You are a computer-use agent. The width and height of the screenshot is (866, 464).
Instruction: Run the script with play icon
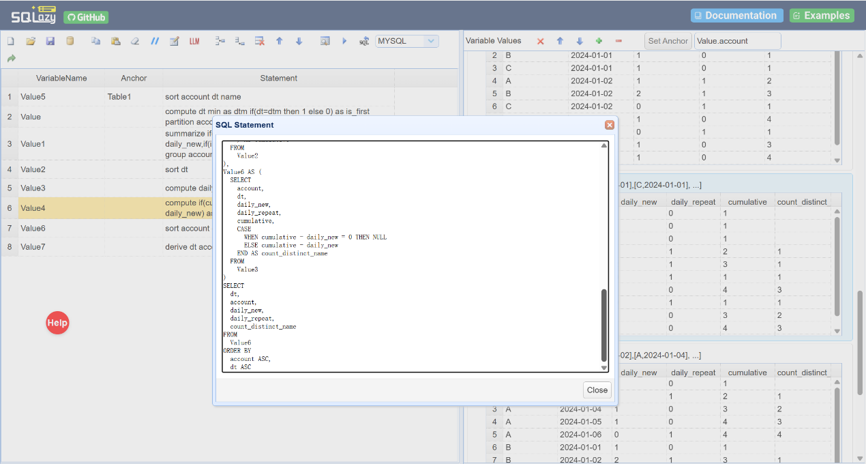[344, 41]
